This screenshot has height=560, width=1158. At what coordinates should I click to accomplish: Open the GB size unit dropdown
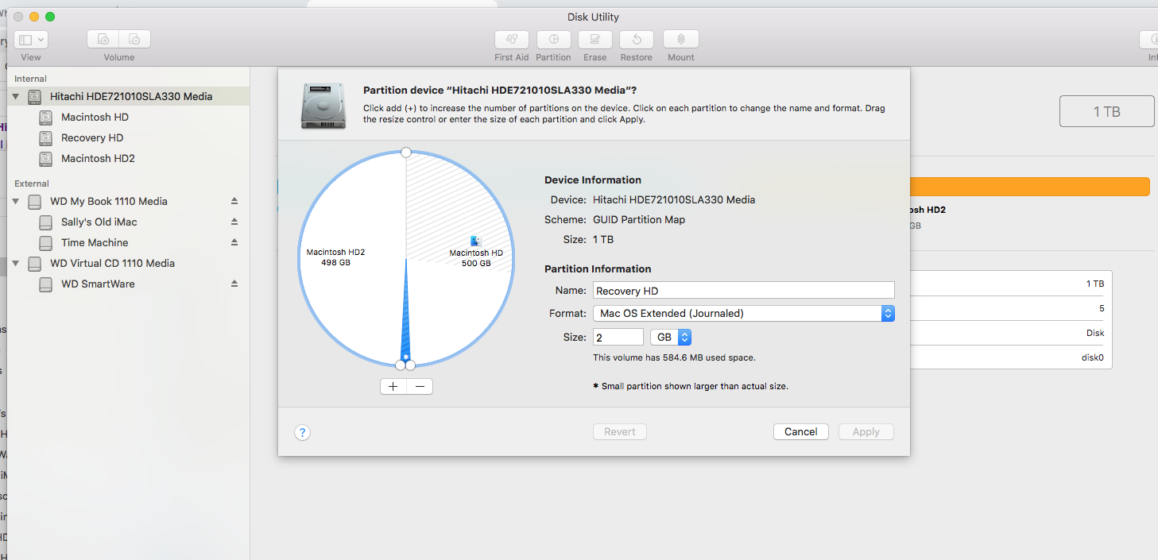[671, 337]
